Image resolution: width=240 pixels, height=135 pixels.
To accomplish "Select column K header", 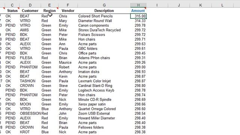I will pyautogui.click(x=201, y=5).
